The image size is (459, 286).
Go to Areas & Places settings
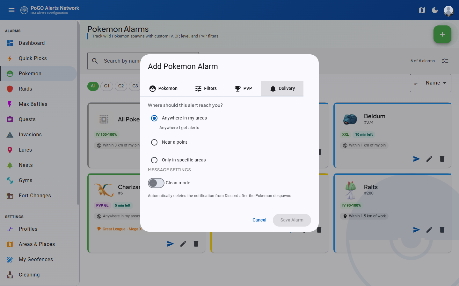pos(38,244)
